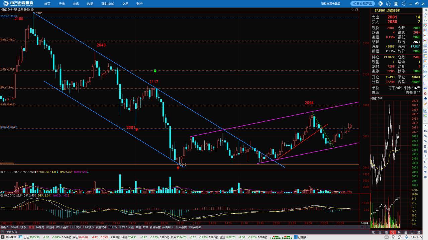Open the N custom period option

425,162
